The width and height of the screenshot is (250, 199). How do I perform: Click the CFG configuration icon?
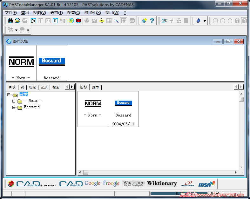coord(164,21)
